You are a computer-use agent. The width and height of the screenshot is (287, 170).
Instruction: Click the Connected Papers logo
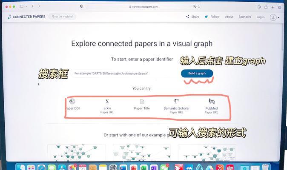[26, 17]
